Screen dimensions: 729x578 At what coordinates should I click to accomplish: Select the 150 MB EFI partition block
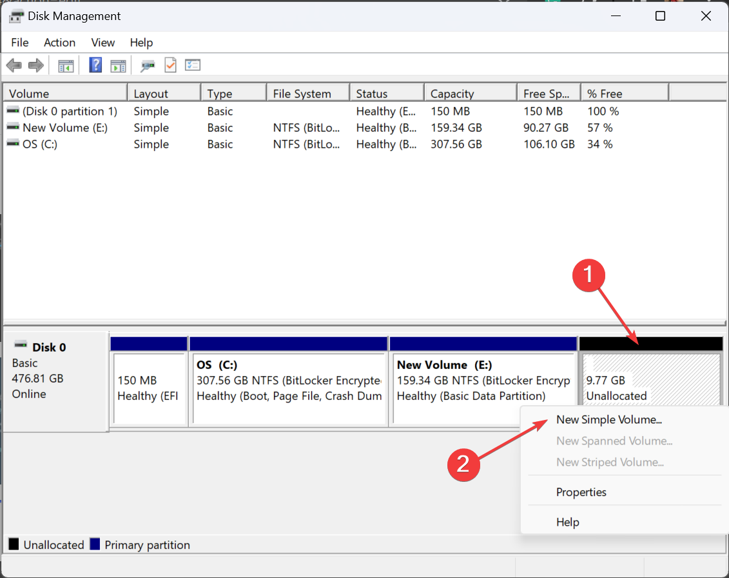[150, 382]
